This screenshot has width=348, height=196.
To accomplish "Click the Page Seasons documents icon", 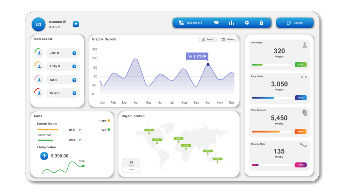I will coord(305,112).
